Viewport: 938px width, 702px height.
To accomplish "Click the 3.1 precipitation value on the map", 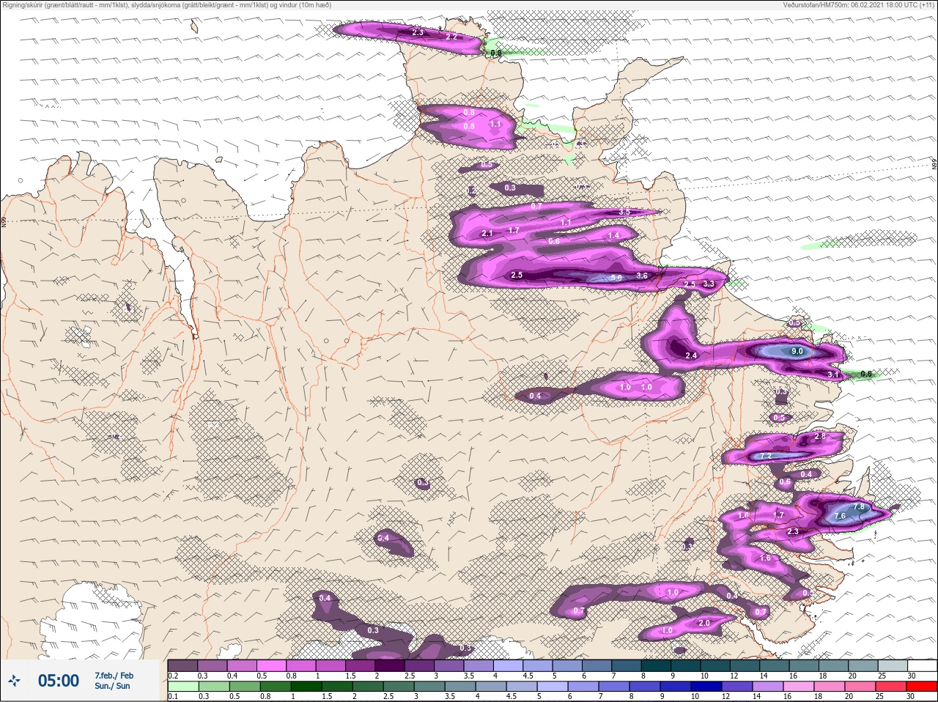I will (x=833, y=374).
